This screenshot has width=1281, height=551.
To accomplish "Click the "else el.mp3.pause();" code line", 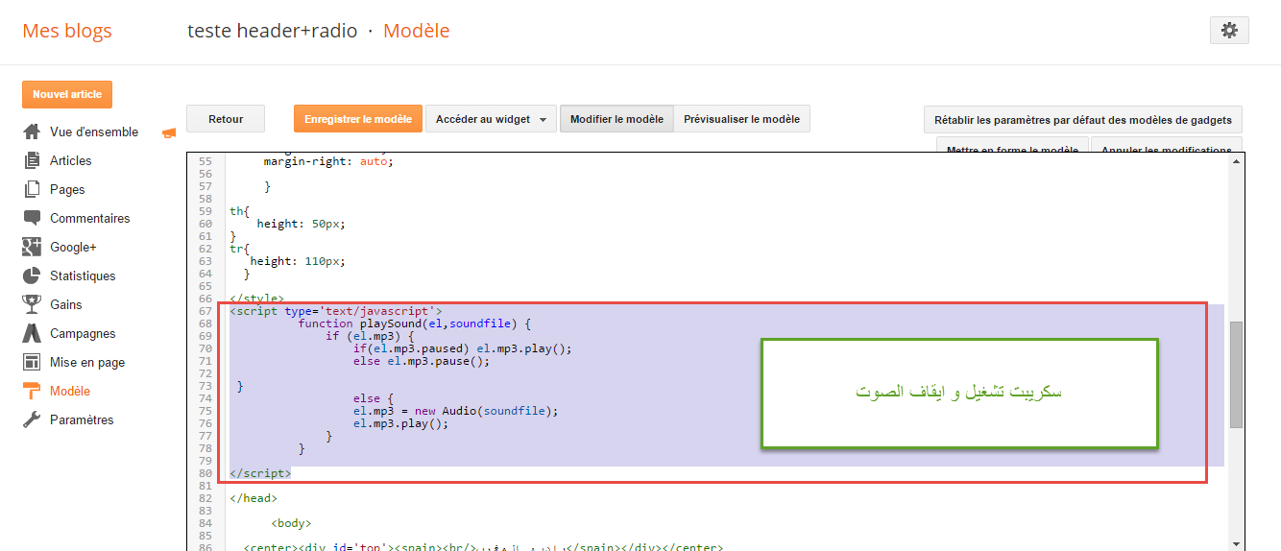I will (x=422, y=361).
